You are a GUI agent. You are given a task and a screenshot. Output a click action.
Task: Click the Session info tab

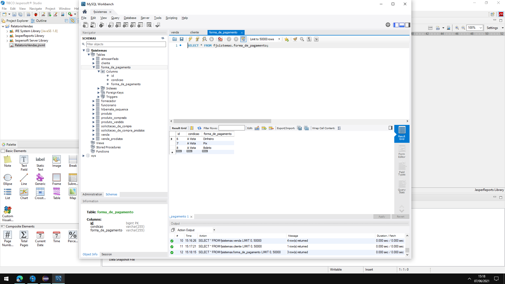(107, 254)
